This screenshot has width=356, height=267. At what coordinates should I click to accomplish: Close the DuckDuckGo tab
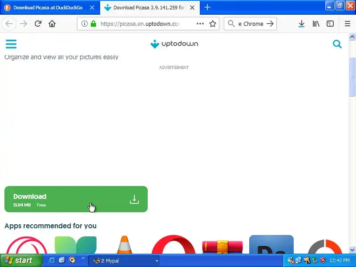92,8
